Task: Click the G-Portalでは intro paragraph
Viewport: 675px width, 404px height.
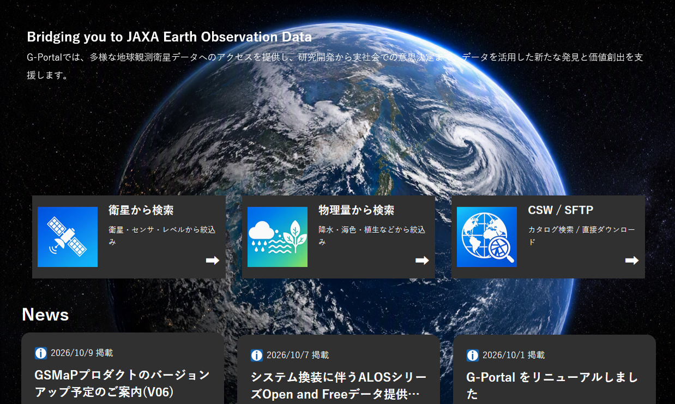Action: 335,66
